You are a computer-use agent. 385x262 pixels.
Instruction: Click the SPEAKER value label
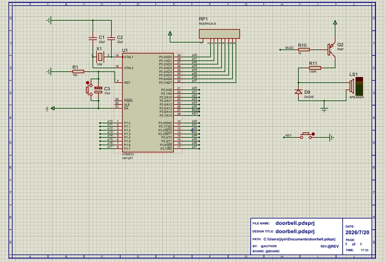(357, 97)
